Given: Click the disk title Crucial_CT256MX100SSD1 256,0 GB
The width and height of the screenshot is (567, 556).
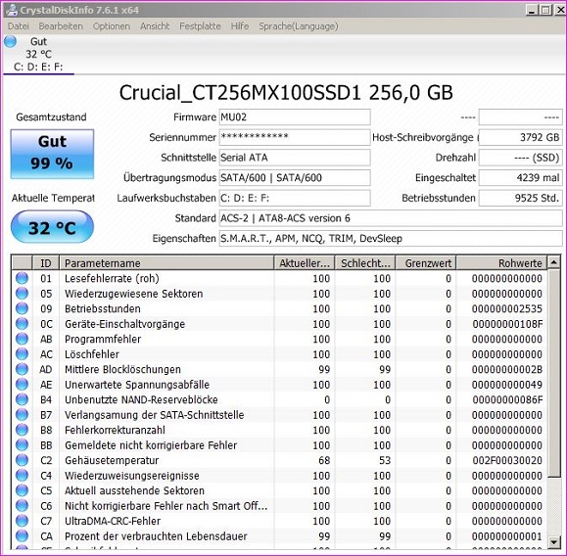Looking at the screenshot, I should coord(286,93).
